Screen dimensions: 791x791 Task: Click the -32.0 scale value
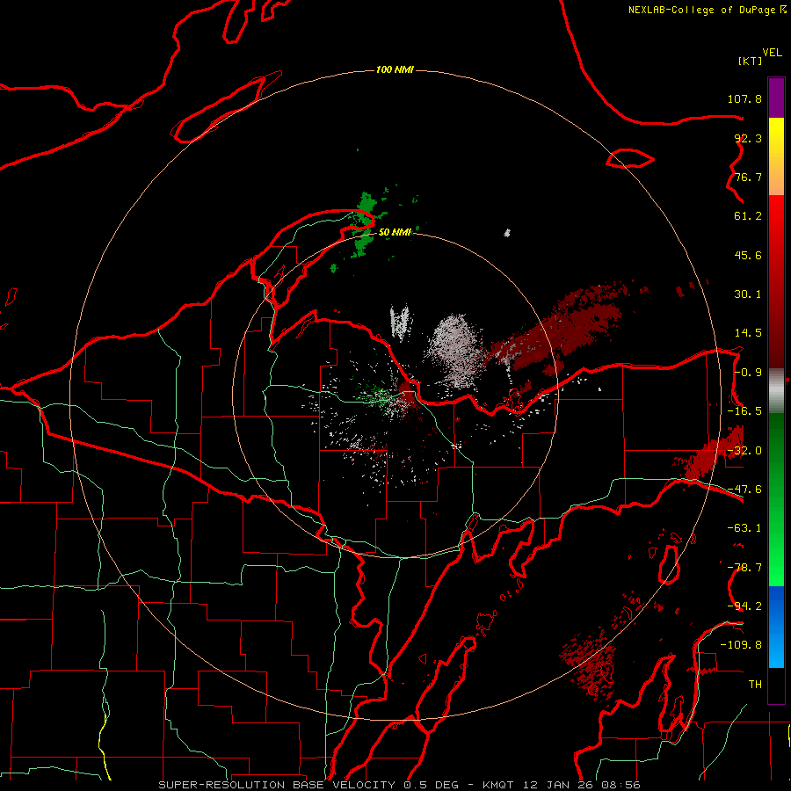click(744, 451)
